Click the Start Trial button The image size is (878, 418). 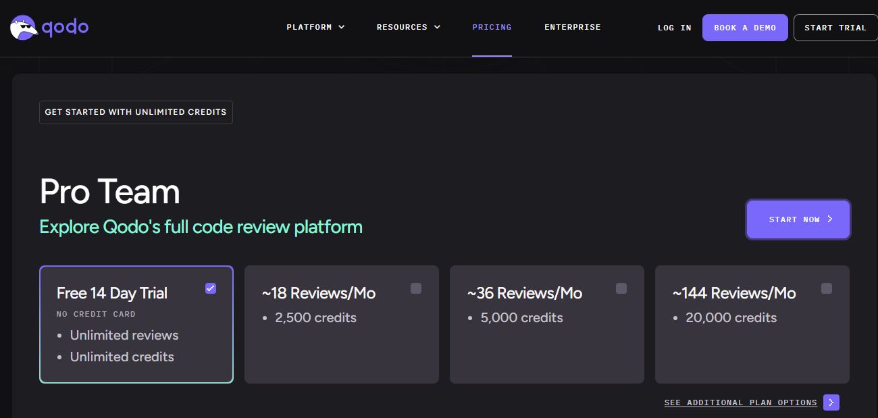tap(835, 28)
